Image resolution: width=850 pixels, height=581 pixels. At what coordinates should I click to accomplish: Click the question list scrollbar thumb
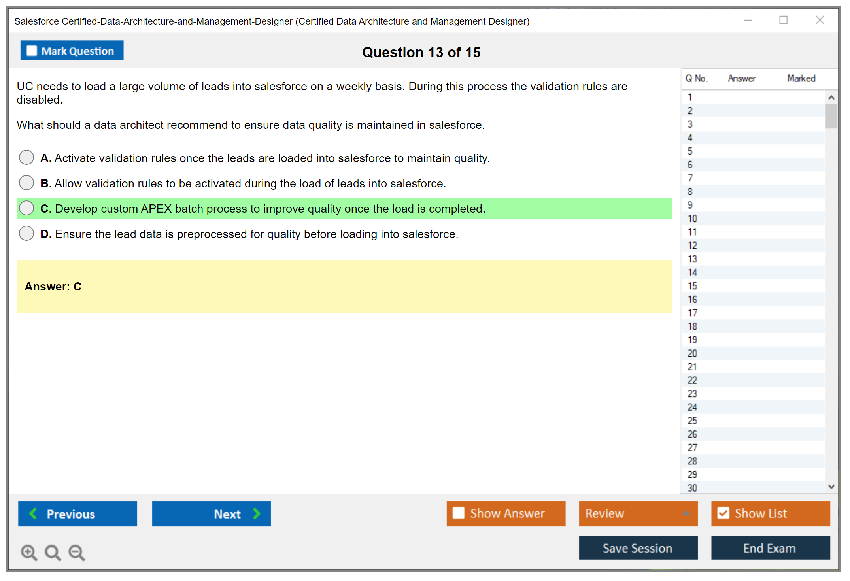831,116
